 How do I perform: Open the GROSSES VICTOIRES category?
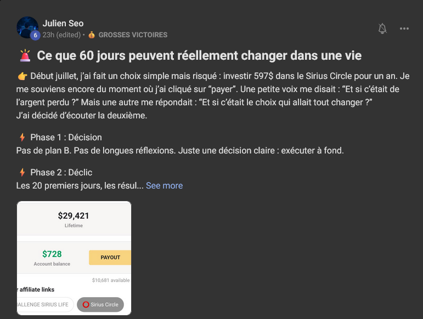[x=133, y=35]
